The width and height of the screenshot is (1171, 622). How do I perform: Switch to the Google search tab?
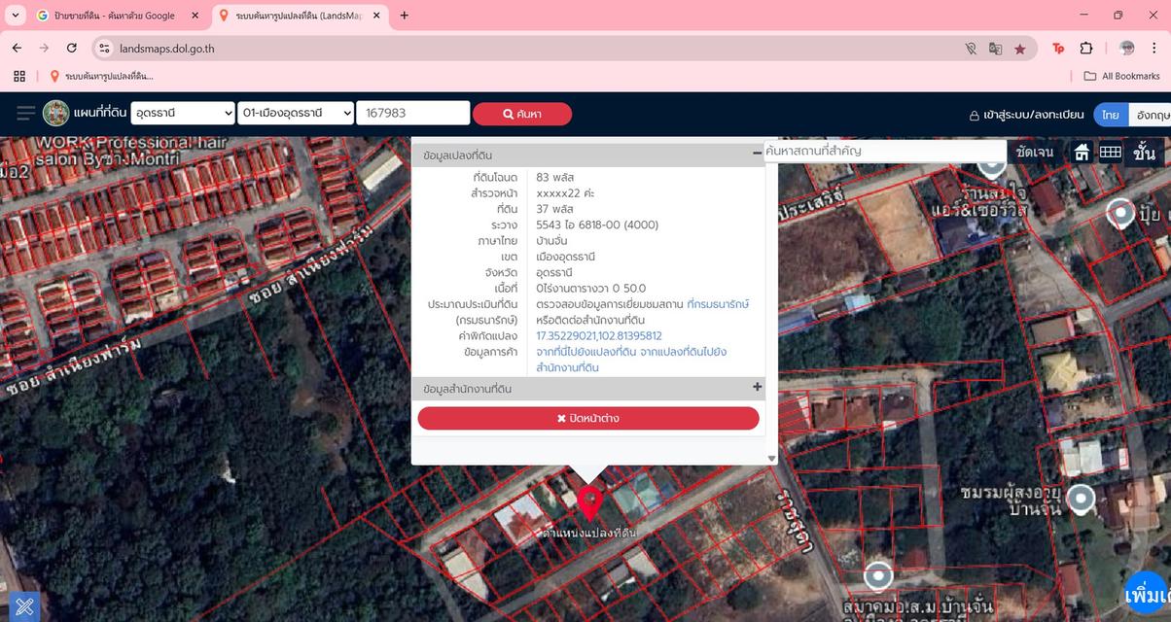(115, 16)
